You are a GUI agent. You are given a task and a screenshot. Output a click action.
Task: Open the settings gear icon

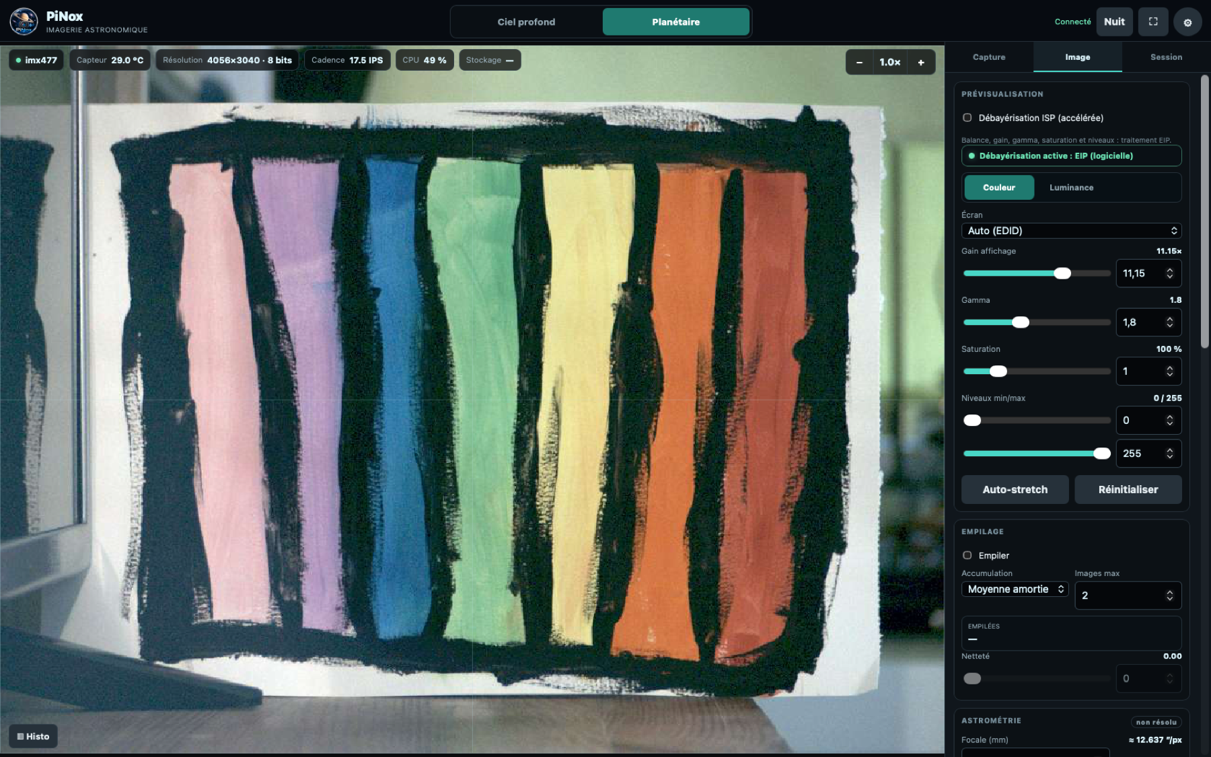tap(1187, 22)
